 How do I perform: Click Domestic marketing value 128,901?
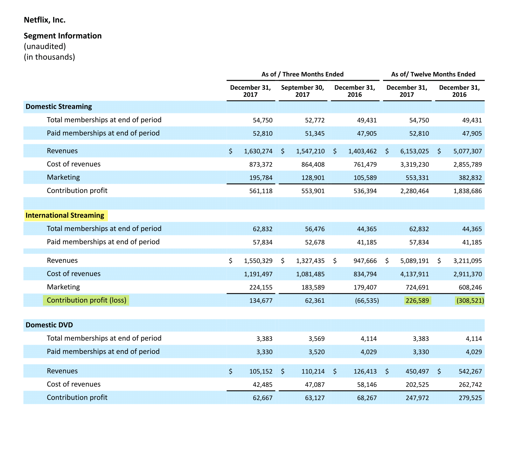(x=313, y=178)
